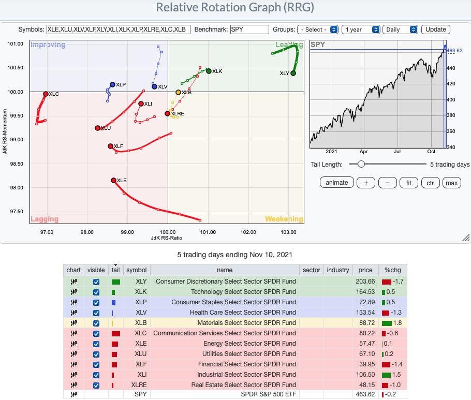
Task: Toggle visible checkbox for XLRE
Action: (x=96, y=386)
